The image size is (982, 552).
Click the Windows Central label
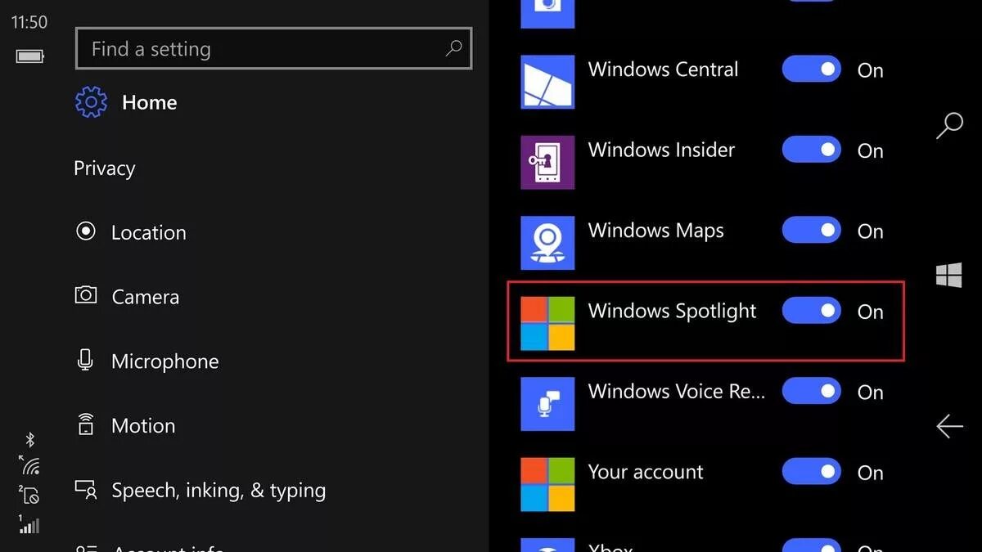[x=663, y=70]
